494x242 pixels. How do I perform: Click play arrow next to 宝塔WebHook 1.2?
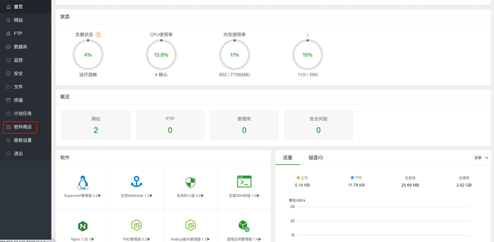tap(151, 196)
